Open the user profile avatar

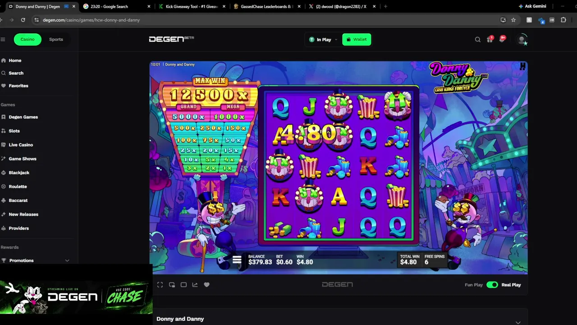[522, 40]
